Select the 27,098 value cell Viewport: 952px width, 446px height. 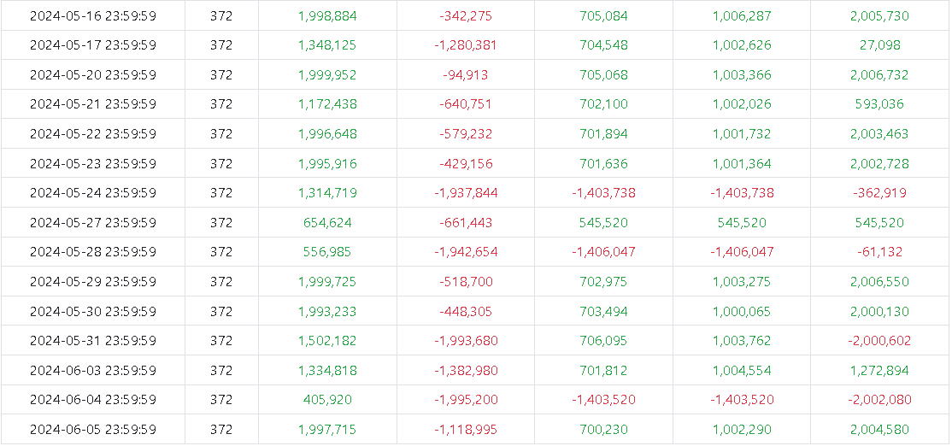pos(879,45)
